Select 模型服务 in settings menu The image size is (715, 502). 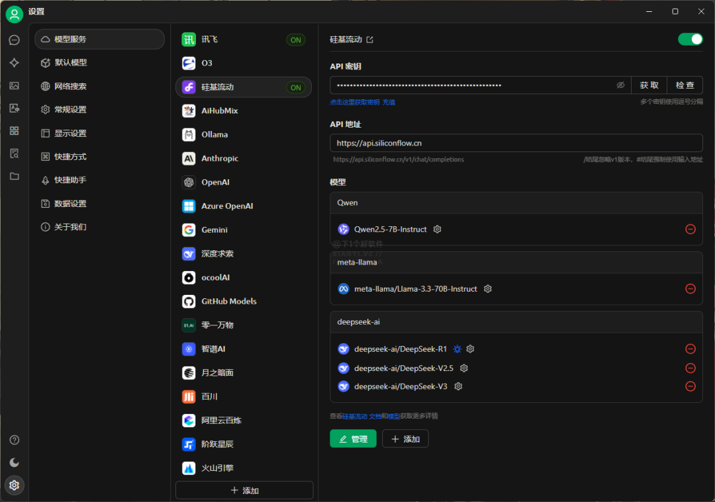(x=99, y=39)
